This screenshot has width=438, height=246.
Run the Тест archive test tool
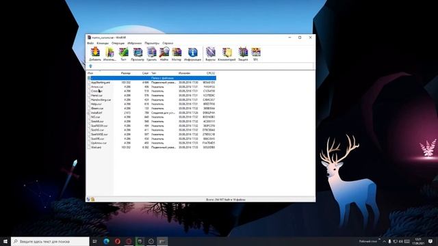pyautogui.click(x=123, y=54)
